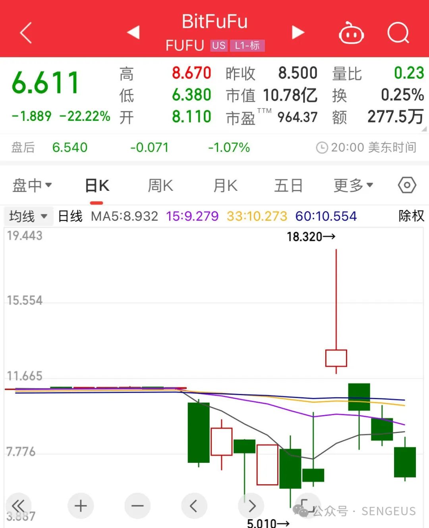Select the 周K tab
The height and width of the screenshot is (528, 429).
tap(160, 186)
